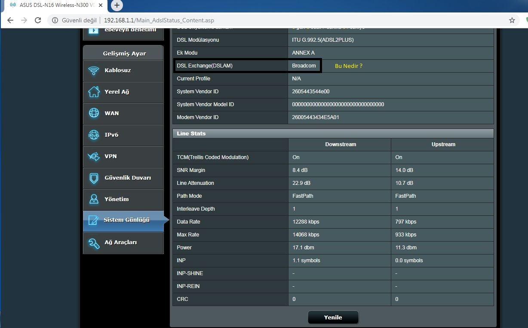
Task: Click the Modem Vendor ID value 26005443434E5A01
Action: coord(316,117)
